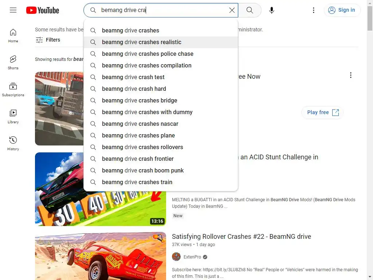The height and width of the screenshot is (280, 373).
Task: Select suggestion 'beamng drive crash hard'
Action: point(161,89)
